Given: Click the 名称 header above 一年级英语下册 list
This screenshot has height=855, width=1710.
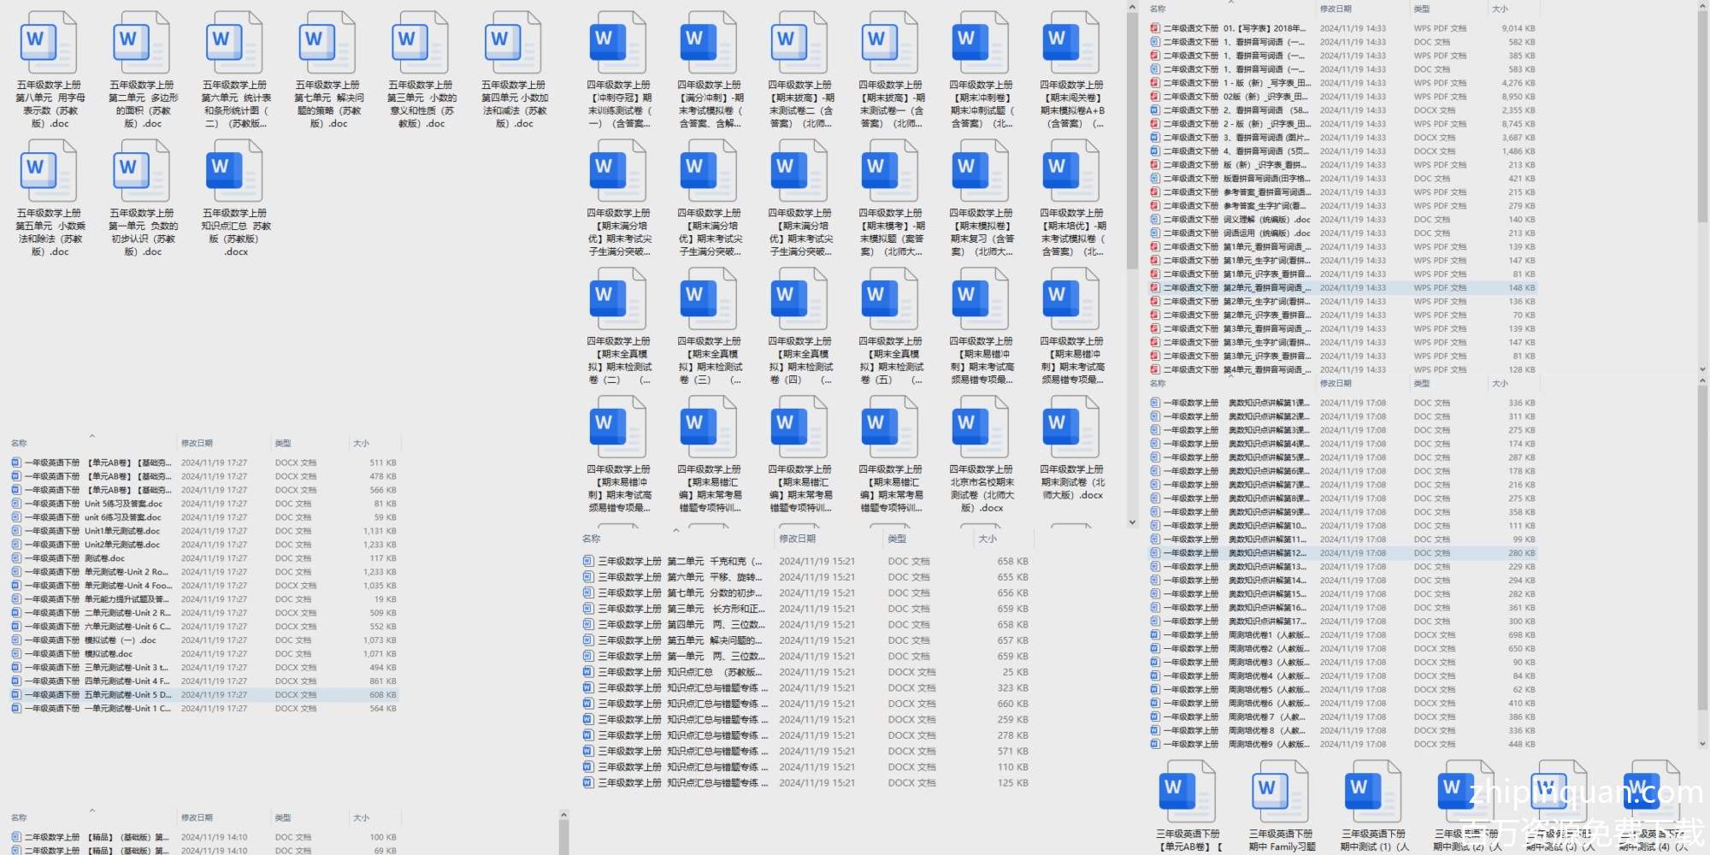Looking at the screenshot, I should click(19, 443).
